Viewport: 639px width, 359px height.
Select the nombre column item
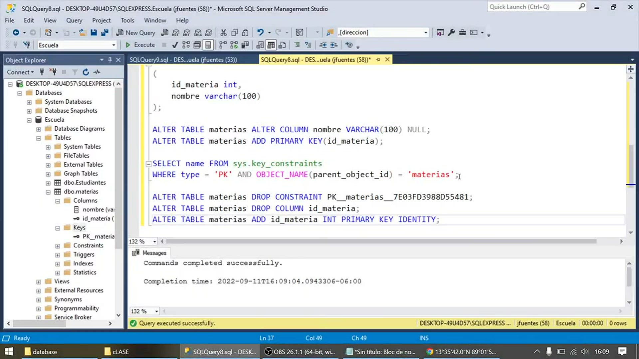[98, 209]
